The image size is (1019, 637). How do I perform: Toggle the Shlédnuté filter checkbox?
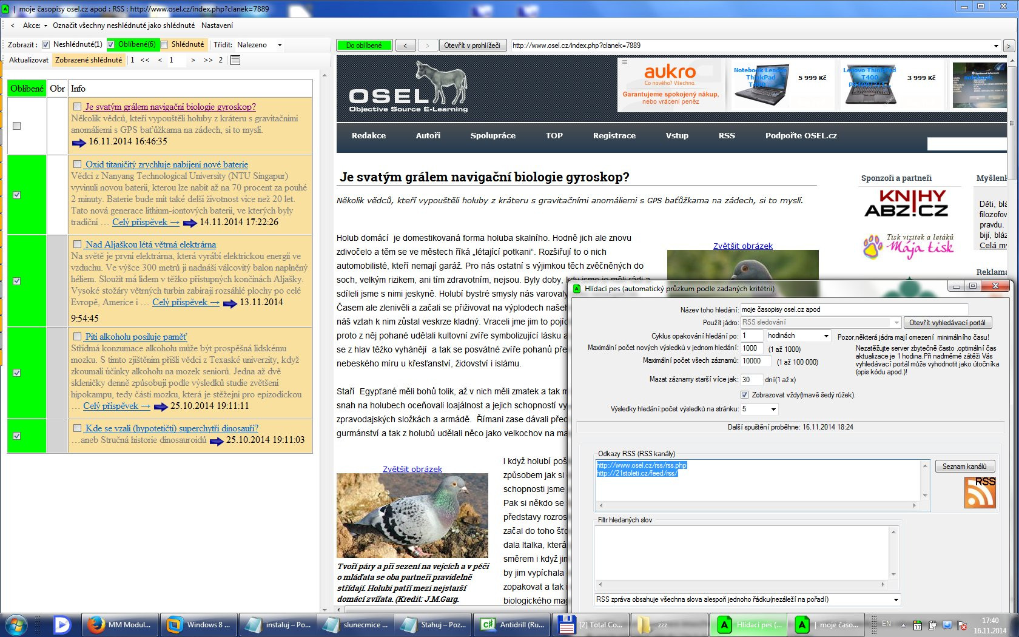164,44
